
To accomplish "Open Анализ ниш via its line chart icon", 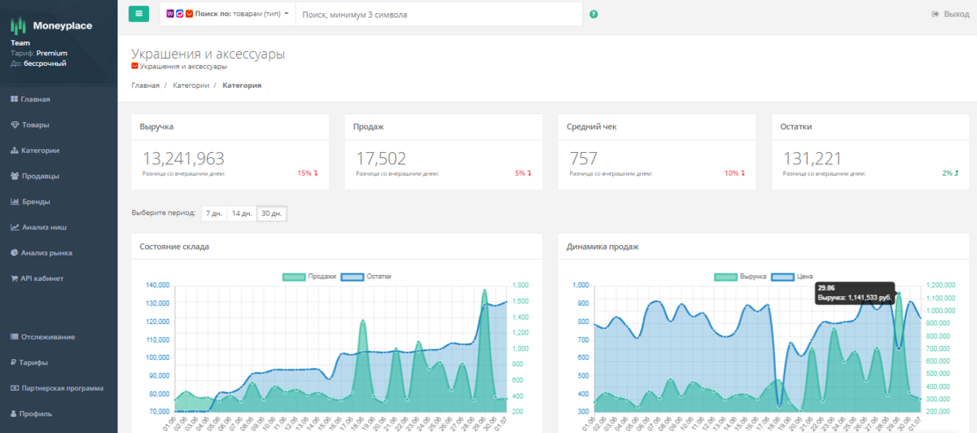I will tap(14, 227).
